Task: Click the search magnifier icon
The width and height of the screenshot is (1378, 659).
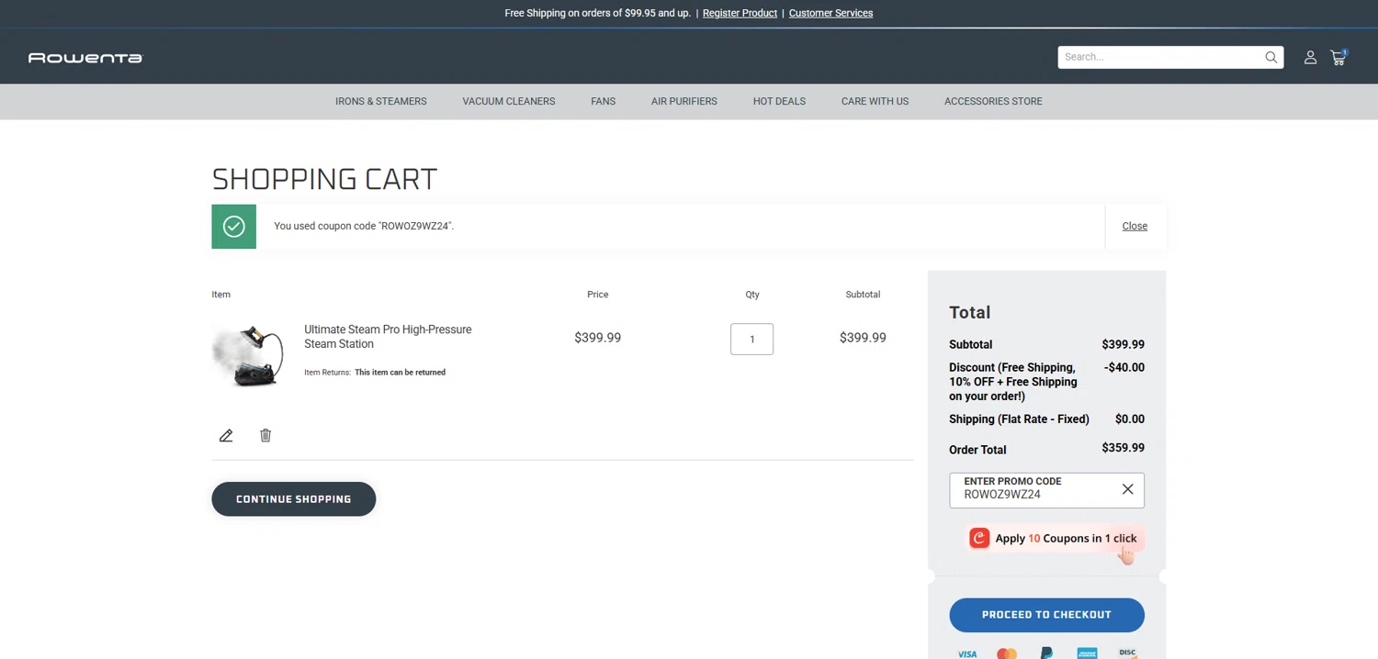Action: click(x=1271, y=57)
